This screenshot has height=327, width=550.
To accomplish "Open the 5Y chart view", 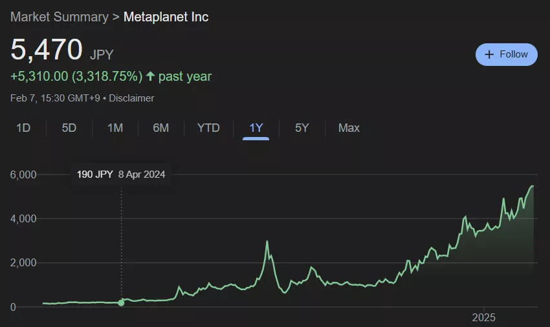I will (x=302, y=128).
